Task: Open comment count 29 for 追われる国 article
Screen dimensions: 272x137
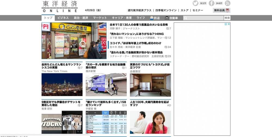Action: (x=168, y=56)
